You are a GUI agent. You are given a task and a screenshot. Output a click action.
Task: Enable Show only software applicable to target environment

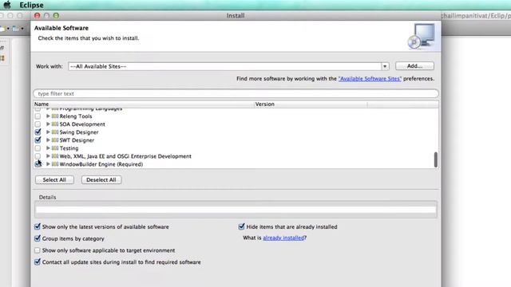pyautogui.click(x=38, y=250)
